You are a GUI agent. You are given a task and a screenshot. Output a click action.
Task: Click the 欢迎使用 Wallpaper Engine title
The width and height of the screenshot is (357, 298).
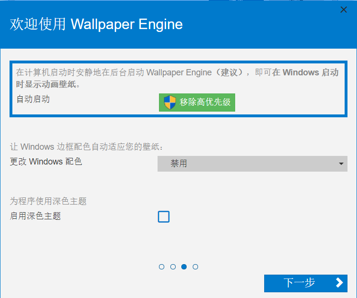[96, 24]
